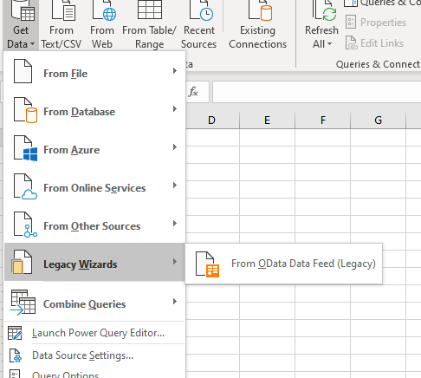Click the From Table/Range grid icon
This screenshot has height=378, width=421.
pyautogui.click(x=150, y=10)
